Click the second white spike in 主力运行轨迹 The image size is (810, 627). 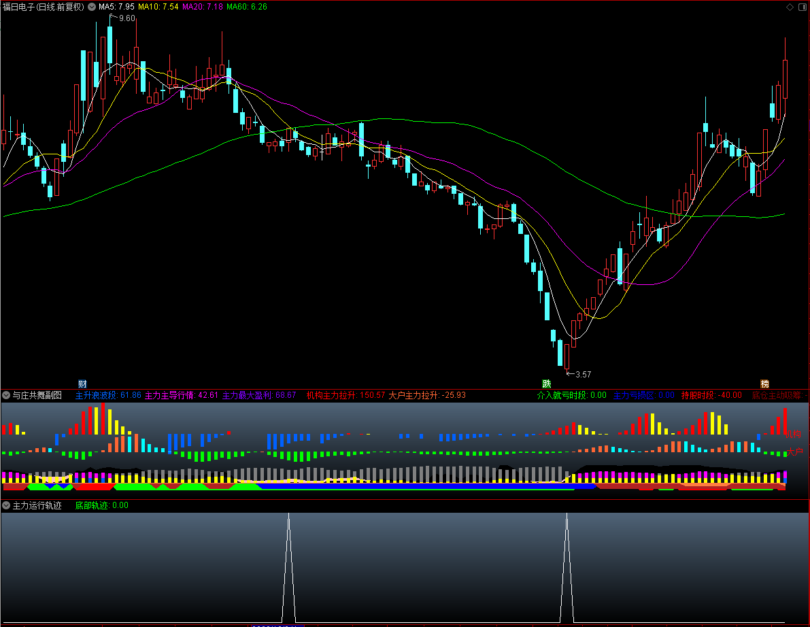[567, 567]
